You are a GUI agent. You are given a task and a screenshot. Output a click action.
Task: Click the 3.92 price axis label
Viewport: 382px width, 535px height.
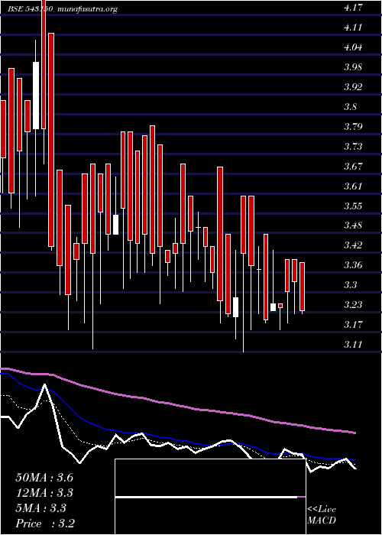[353, 86]
